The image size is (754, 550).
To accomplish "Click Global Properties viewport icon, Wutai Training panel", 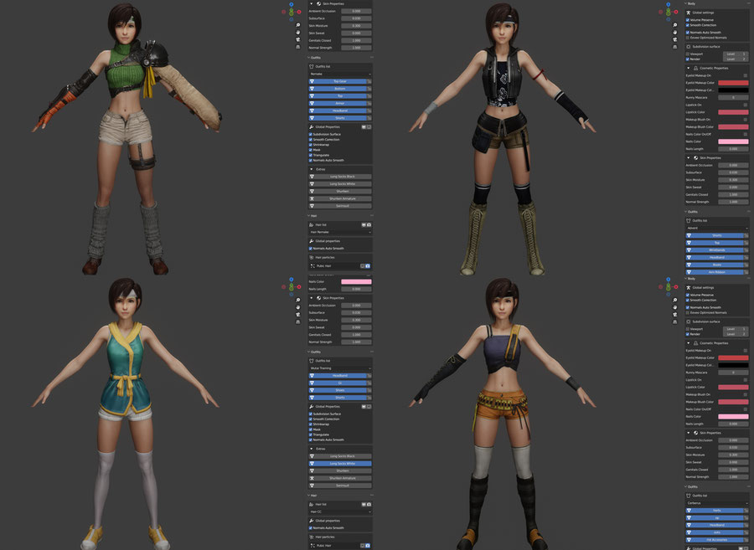I will [364, 406].
